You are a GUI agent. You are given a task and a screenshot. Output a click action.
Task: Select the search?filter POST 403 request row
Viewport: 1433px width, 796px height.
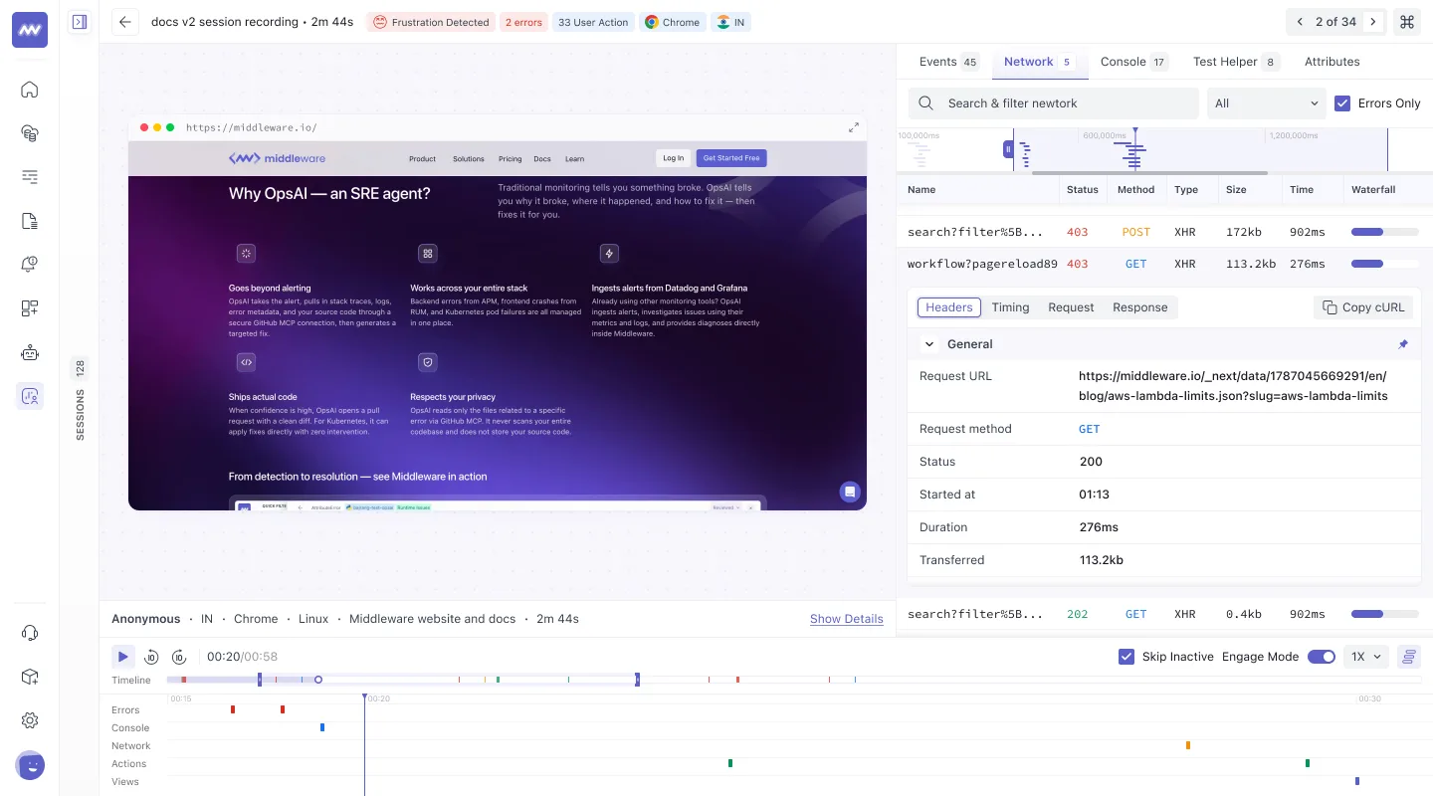click(x=1164, y=232)
